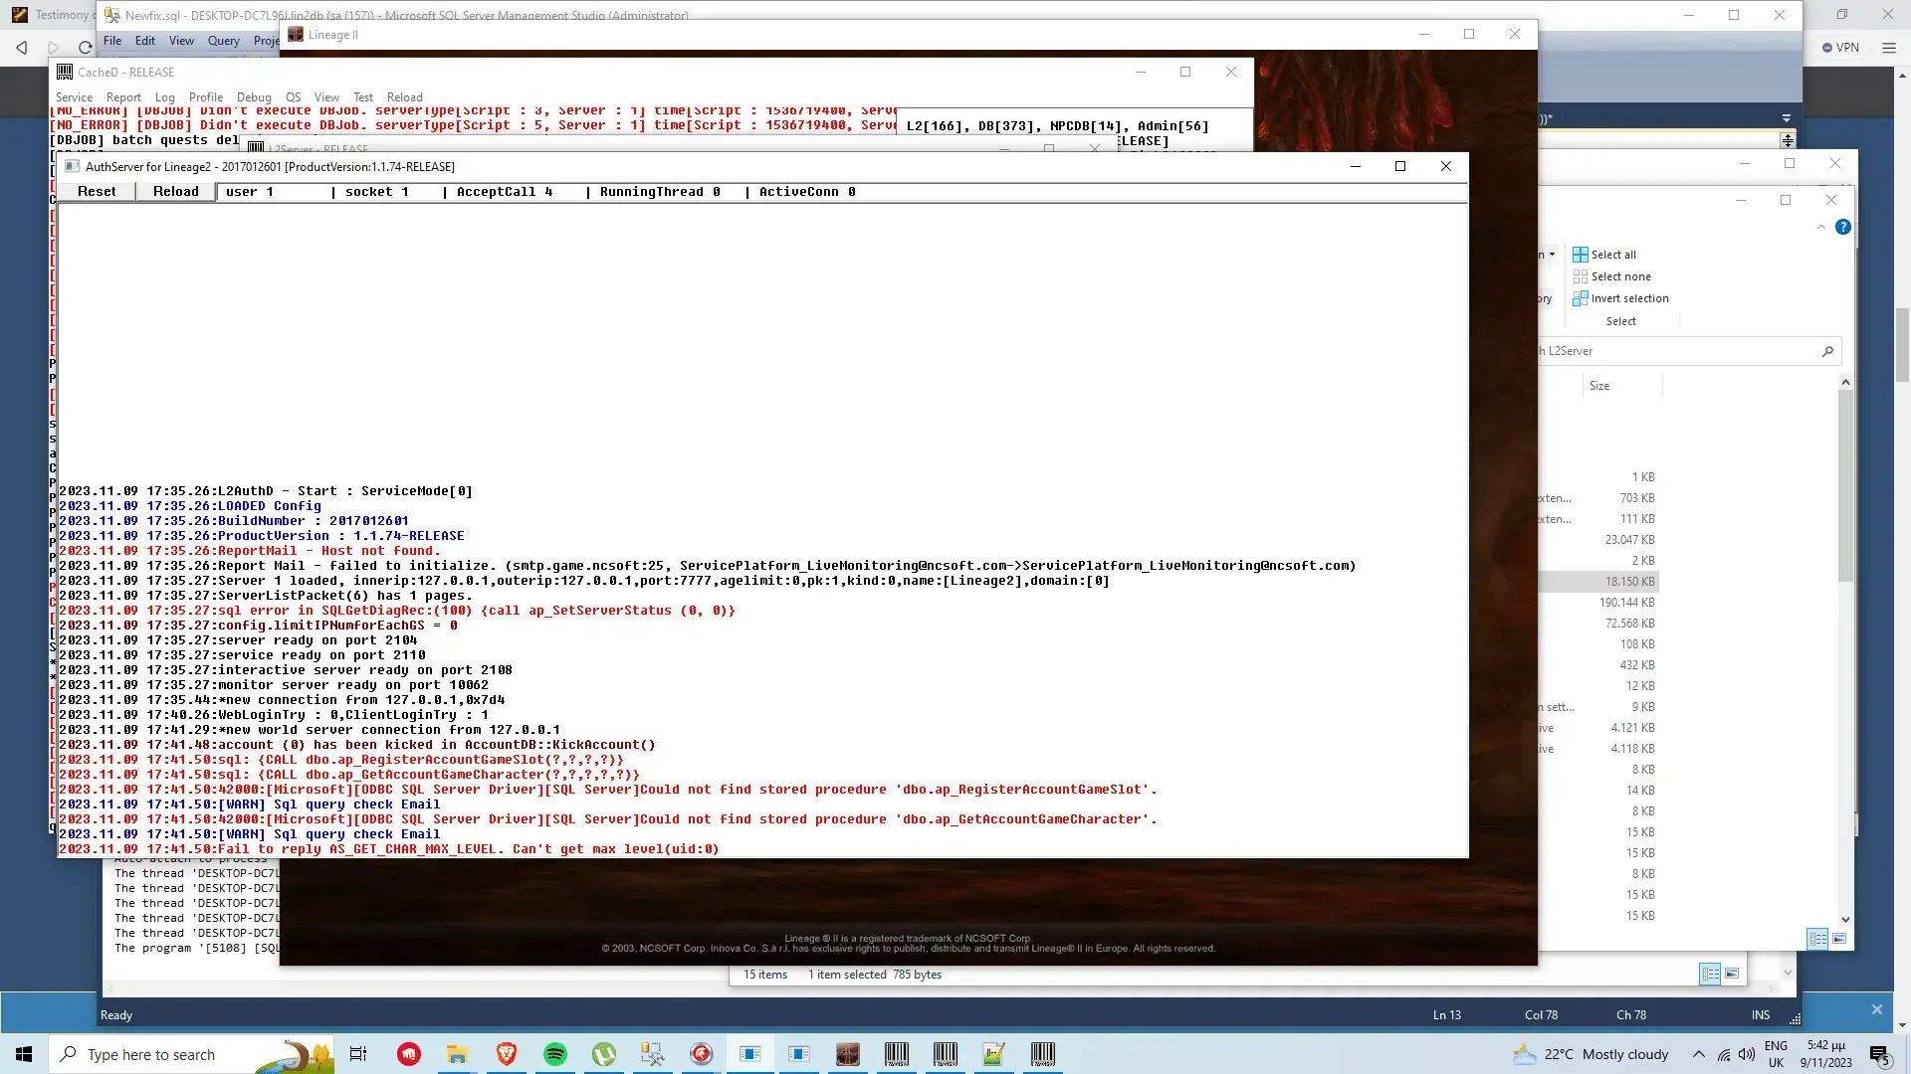The width and height of the screenshot is (1911, 1074).
Task: Click Invert selection in Explorer ribbon
Action: pos(1620,298)
